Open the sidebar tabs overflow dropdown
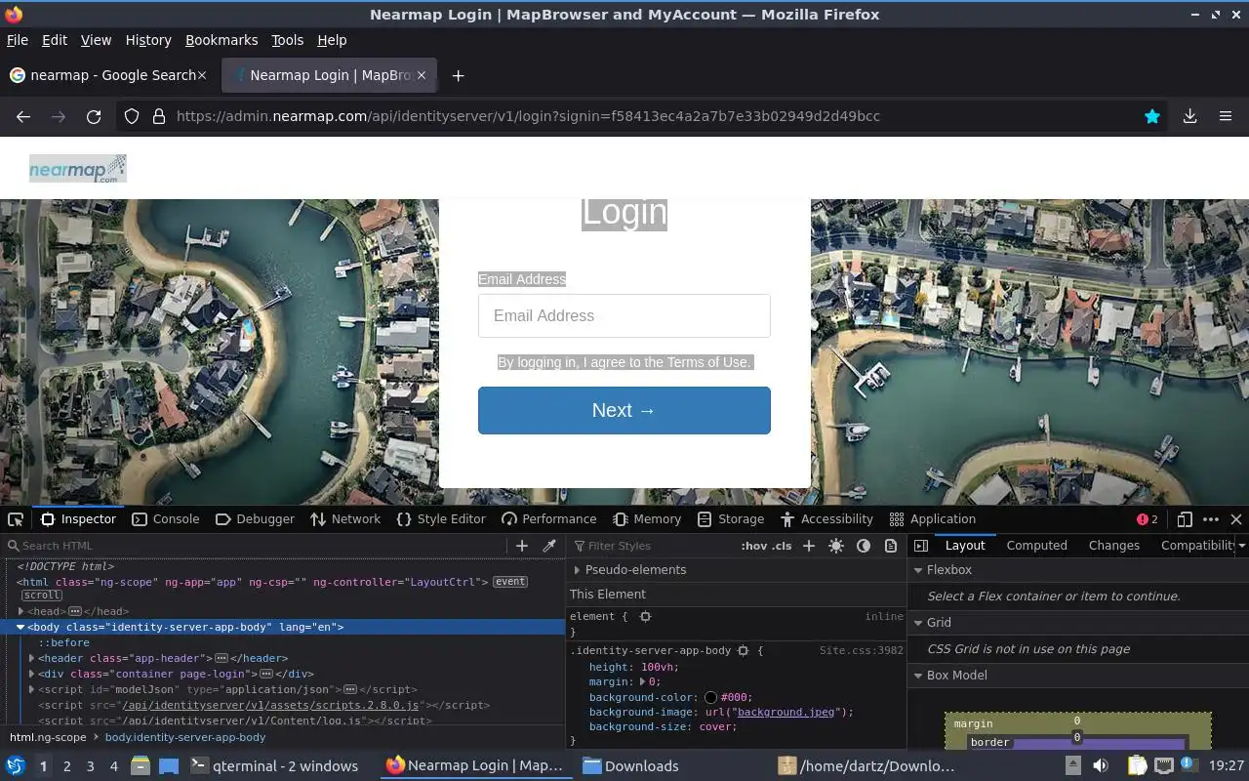Screen dimensions: 1249x781 coord(1241,546)
